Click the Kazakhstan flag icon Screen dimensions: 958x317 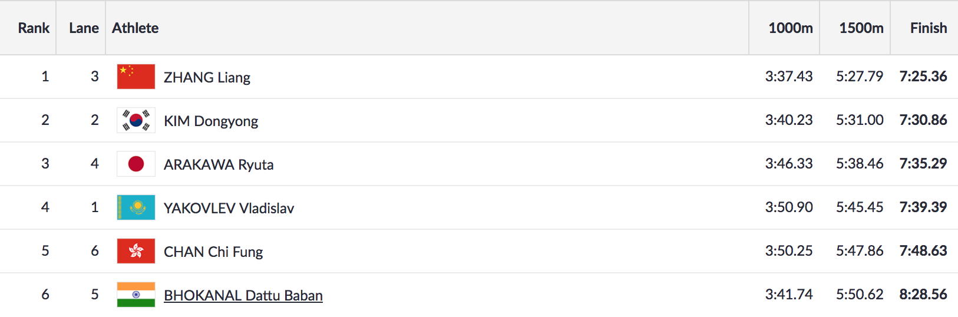tap(136, 207)
